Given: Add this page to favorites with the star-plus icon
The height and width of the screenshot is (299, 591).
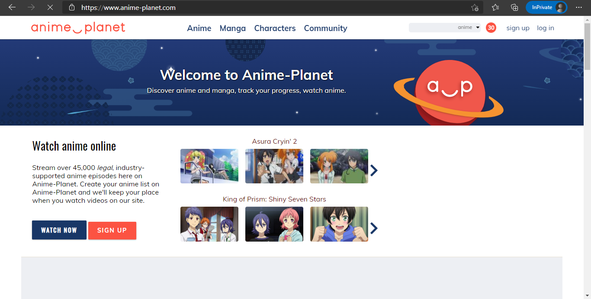Looking at the screenshot, I should coord(475,7).
